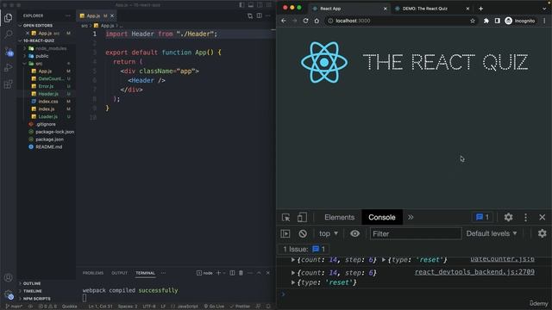552x310 pixels.
Task: Open the top JavaScript context dropdown
Action: pyautogui.click(x=329, y=233)
